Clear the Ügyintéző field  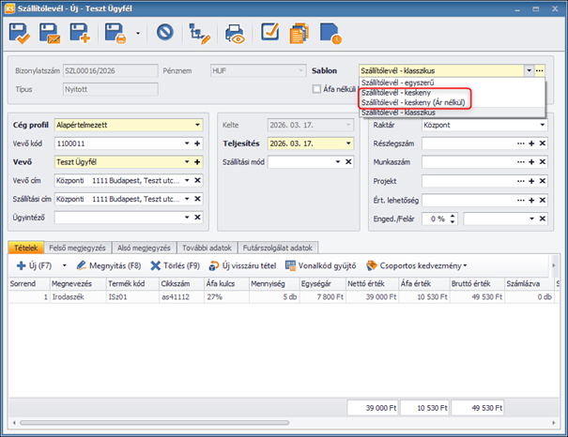click(x=197, y=217)
